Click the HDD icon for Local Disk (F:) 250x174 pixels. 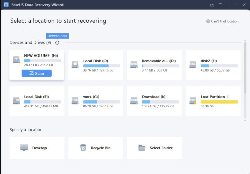(x=16, y=101)
